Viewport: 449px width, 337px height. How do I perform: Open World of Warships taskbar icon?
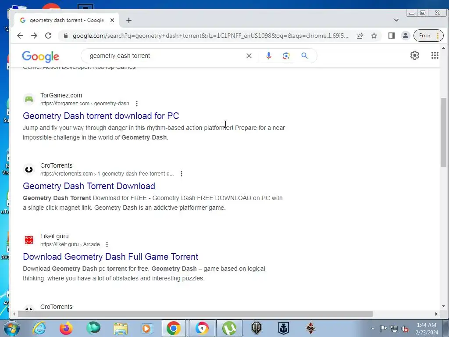pos(284,328)
